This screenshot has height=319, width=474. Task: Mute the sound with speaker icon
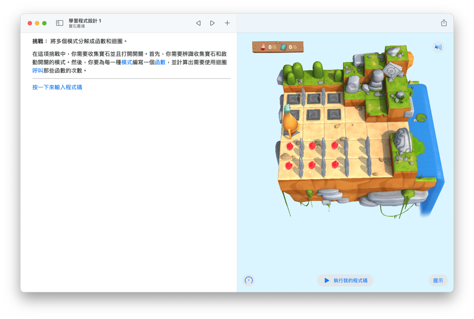(x=438, y=47)
